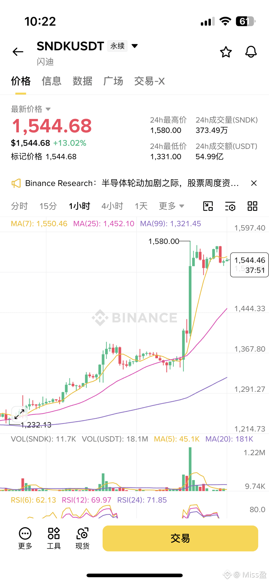Tap the 1,580.00 high marker on chart

(164, 241)
